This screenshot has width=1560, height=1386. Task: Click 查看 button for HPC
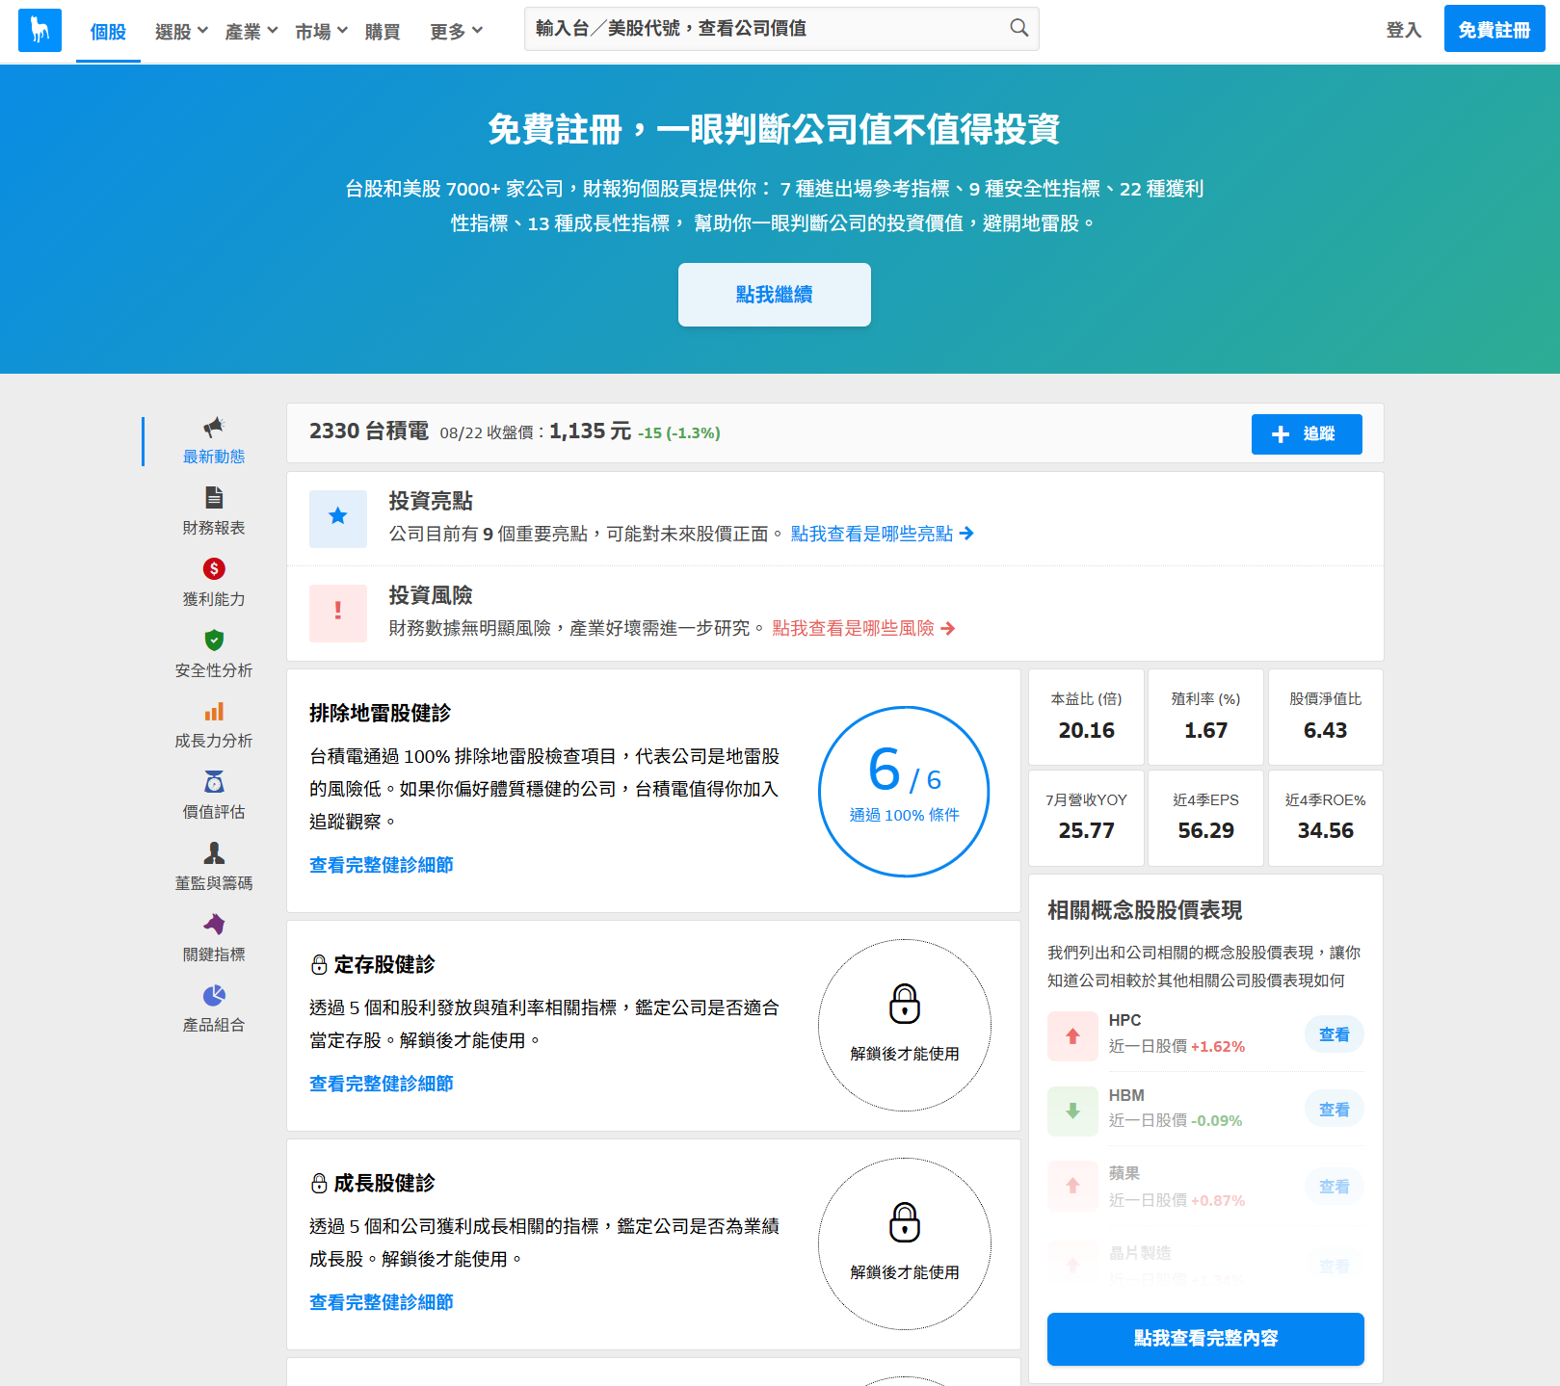(1335, 1034)
